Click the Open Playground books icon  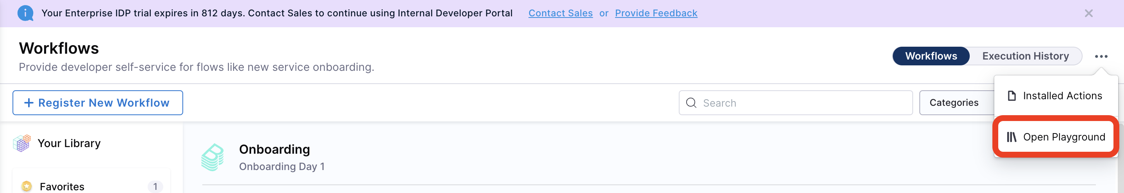[x=1012, y=137]
